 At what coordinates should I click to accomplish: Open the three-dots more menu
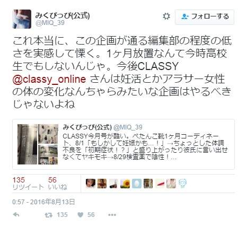pyautogui.click(x=112, y=215)
